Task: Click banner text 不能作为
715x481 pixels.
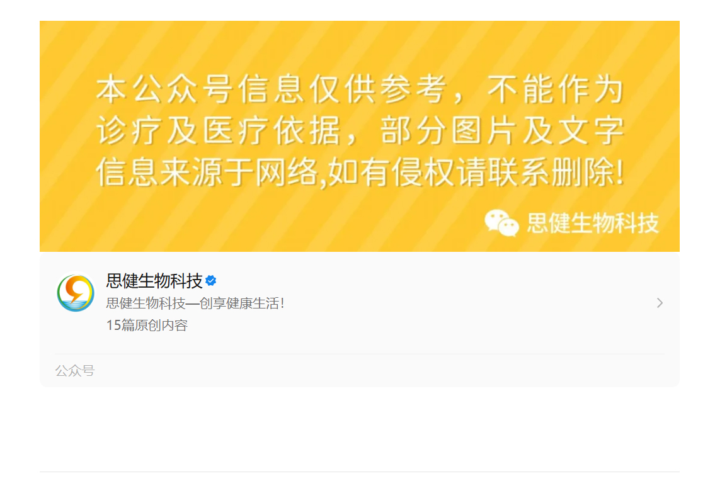Action: (556, 89)
